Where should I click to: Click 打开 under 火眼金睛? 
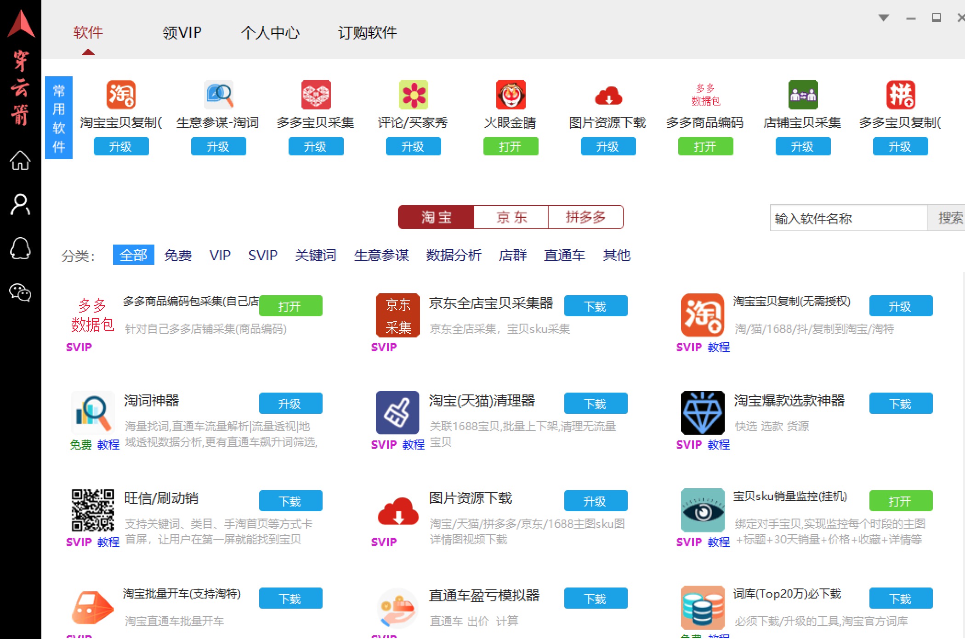[x=511, y=147]
